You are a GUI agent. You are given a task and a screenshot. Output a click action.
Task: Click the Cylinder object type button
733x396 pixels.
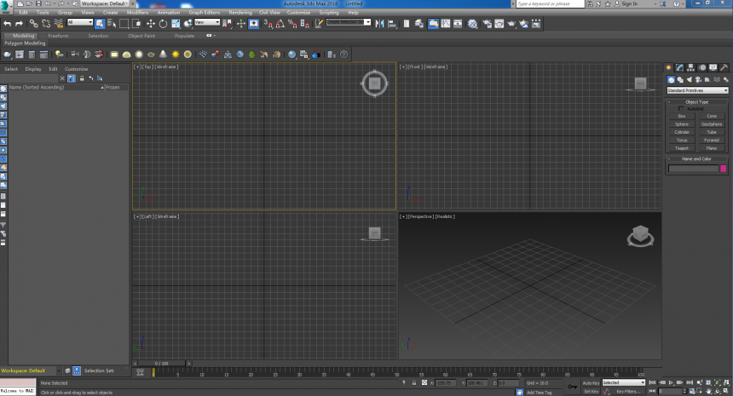click(682, 132)
